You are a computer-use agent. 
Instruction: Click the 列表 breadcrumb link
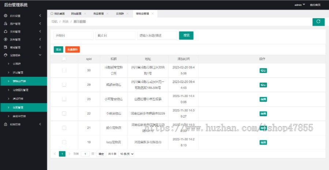pos(65,22)
